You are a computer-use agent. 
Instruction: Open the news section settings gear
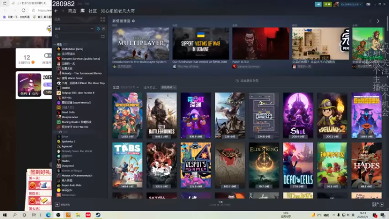pyautogui.click(x=133, y=21)
